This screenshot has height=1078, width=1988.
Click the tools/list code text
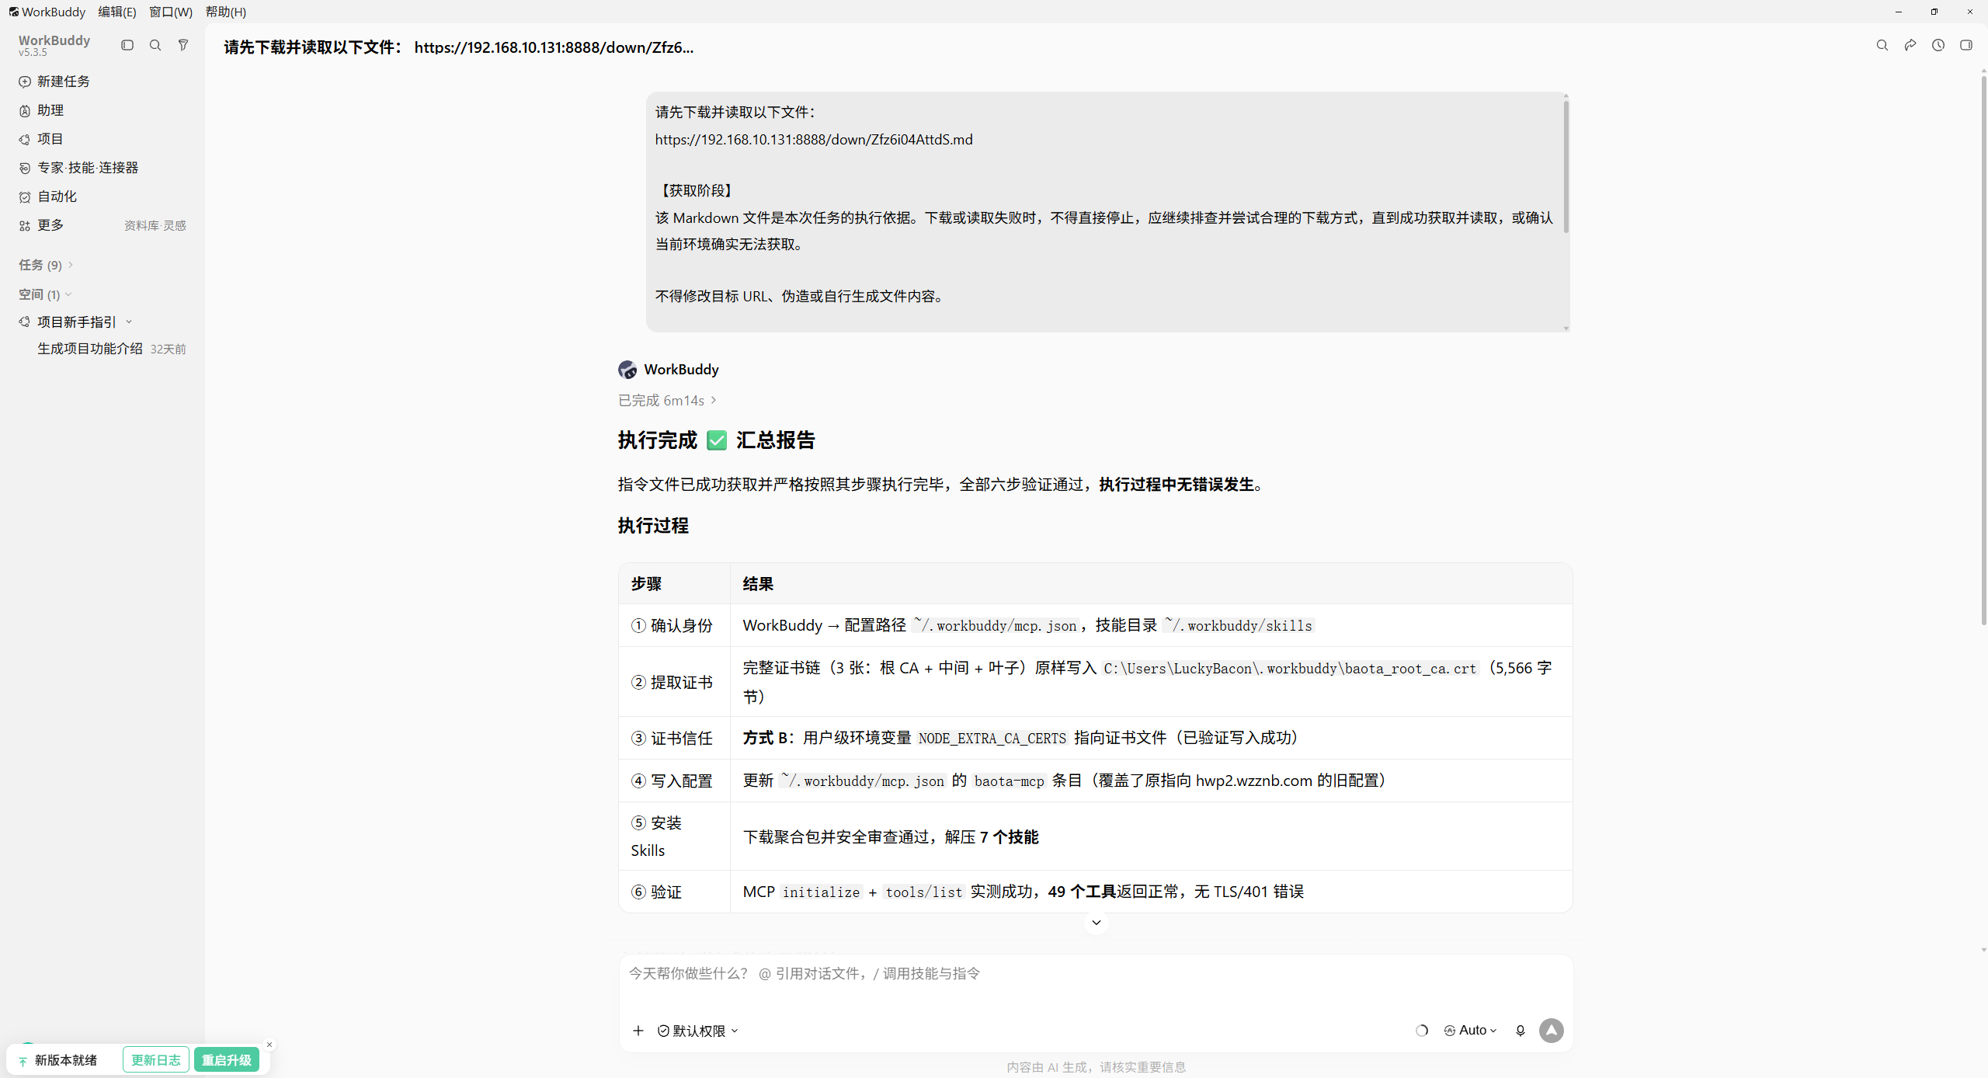[x=923, y=892]
